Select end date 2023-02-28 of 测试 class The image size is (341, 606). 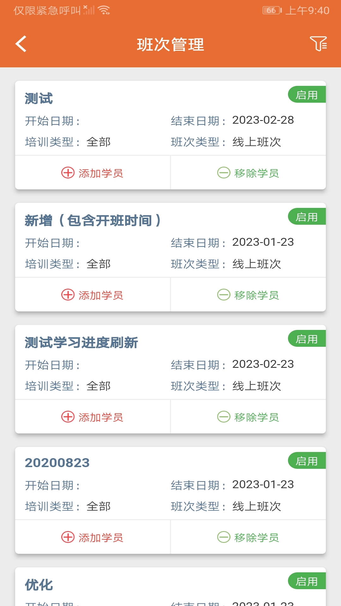coord(263,120)
